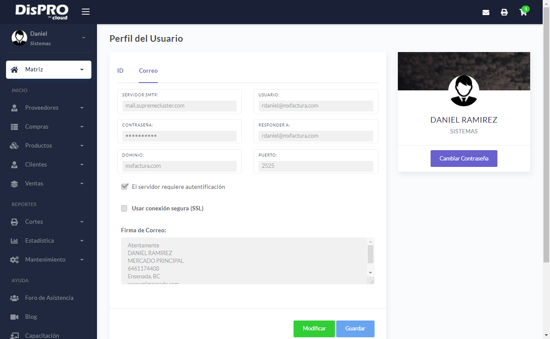This screenshot has height=339, width=550.
Task: Open the Productos section icon
Action: (13, 145)
